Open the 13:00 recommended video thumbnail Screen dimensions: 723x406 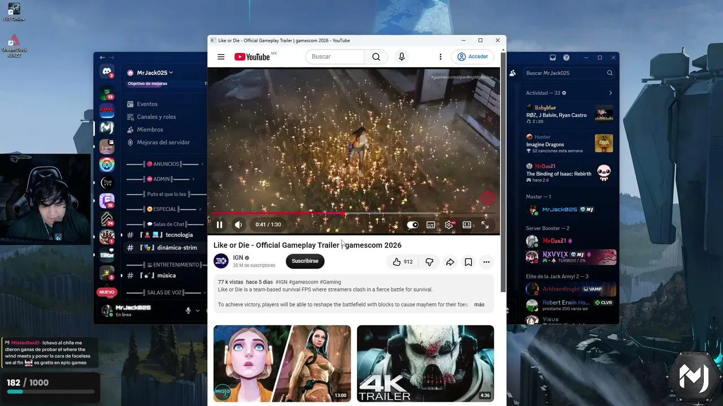click(282, 364)
